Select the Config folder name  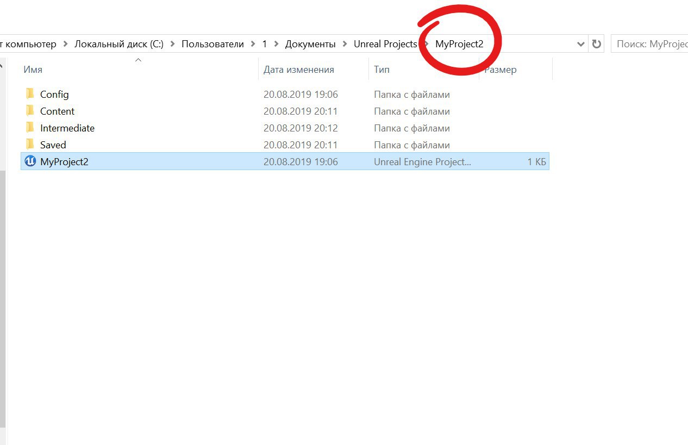[54, 95]
